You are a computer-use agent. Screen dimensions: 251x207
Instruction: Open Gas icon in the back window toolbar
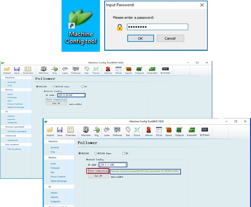coord(87,70)
